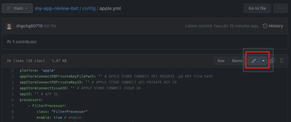Click zhgchgli0718 user avatar
This screenshot has width=291, height=122.
[x=9, y=26]
